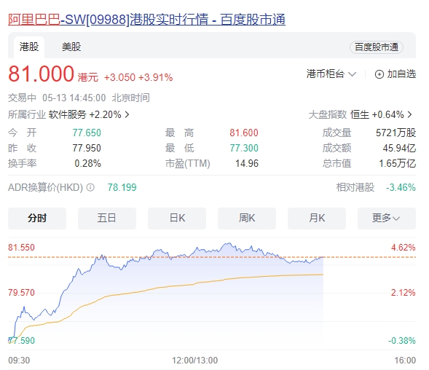The height and width of the screenshot is (370, 429).
Task: Select the 日K chart tab
Action: click(177, 218)
